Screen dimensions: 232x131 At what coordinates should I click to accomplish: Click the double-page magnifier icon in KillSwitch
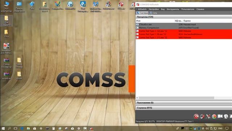click(x=220, y=116)
